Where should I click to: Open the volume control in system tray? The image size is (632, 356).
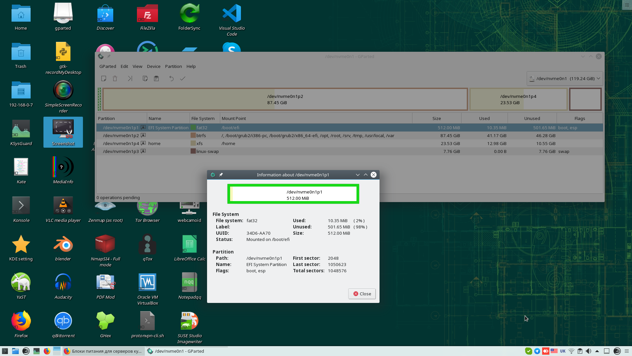coord(589,351)
